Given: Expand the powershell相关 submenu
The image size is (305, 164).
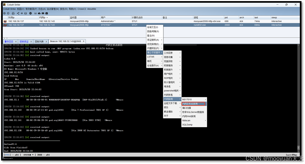Looking at the screenshot, I should 172,91.
